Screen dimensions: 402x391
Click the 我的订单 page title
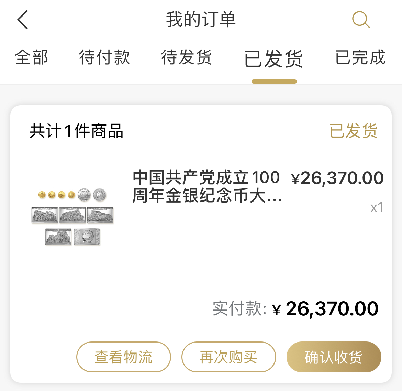click(x=201, y=20)
